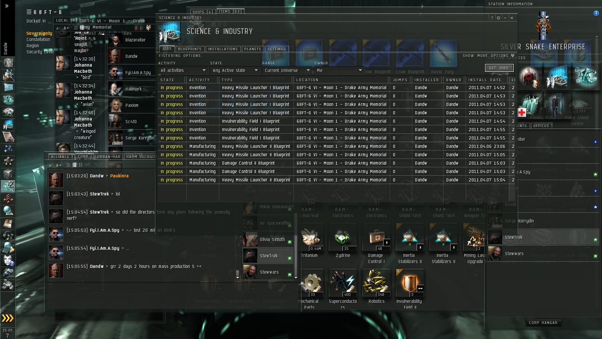Open the station laboratory service icon
This screenshot has width=602, height=339.
(x=556, y=78)
